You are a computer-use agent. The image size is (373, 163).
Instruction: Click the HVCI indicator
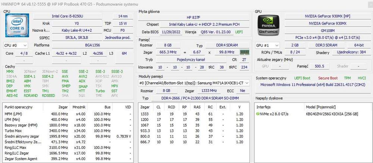click(362, 78)
